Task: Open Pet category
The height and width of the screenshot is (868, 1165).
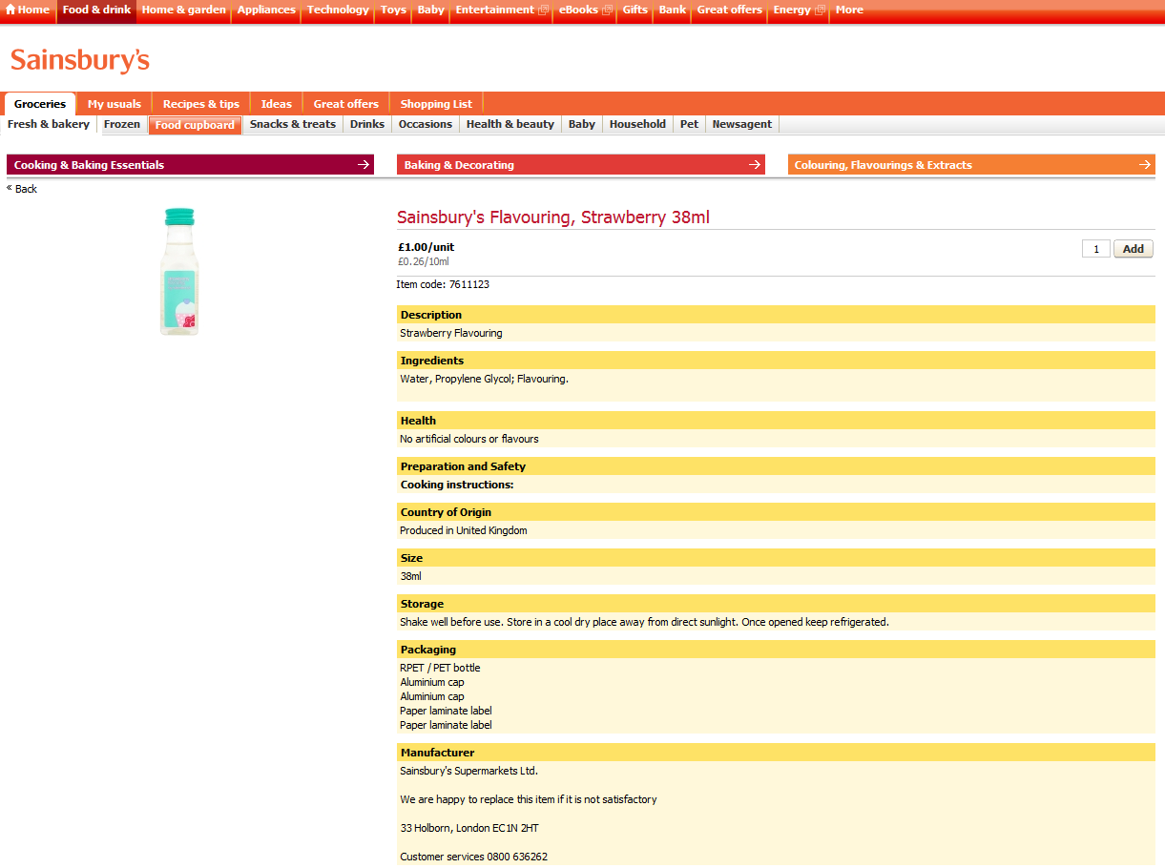Action: click(x=689, y=124)
